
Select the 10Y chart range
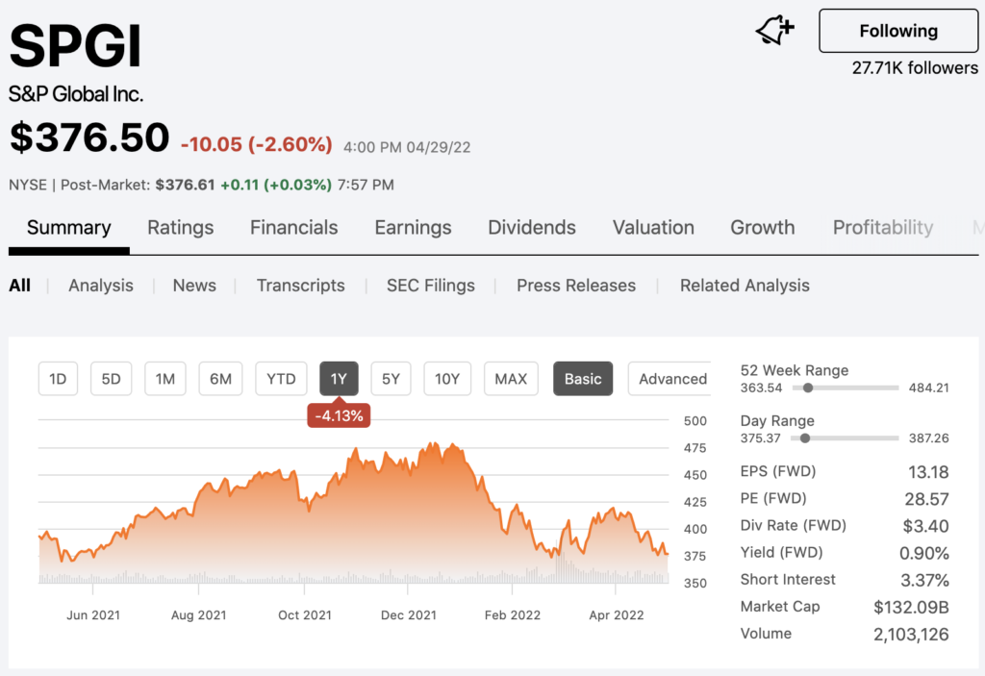[447, 379]
